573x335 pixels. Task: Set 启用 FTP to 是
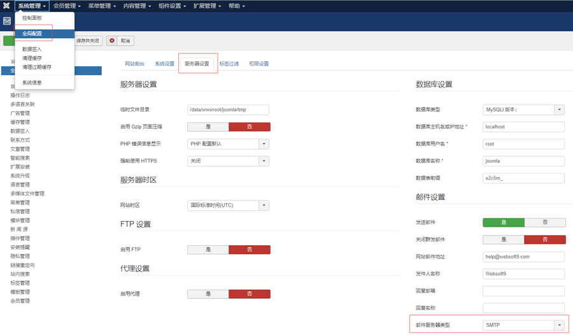[x=208, y=250]
